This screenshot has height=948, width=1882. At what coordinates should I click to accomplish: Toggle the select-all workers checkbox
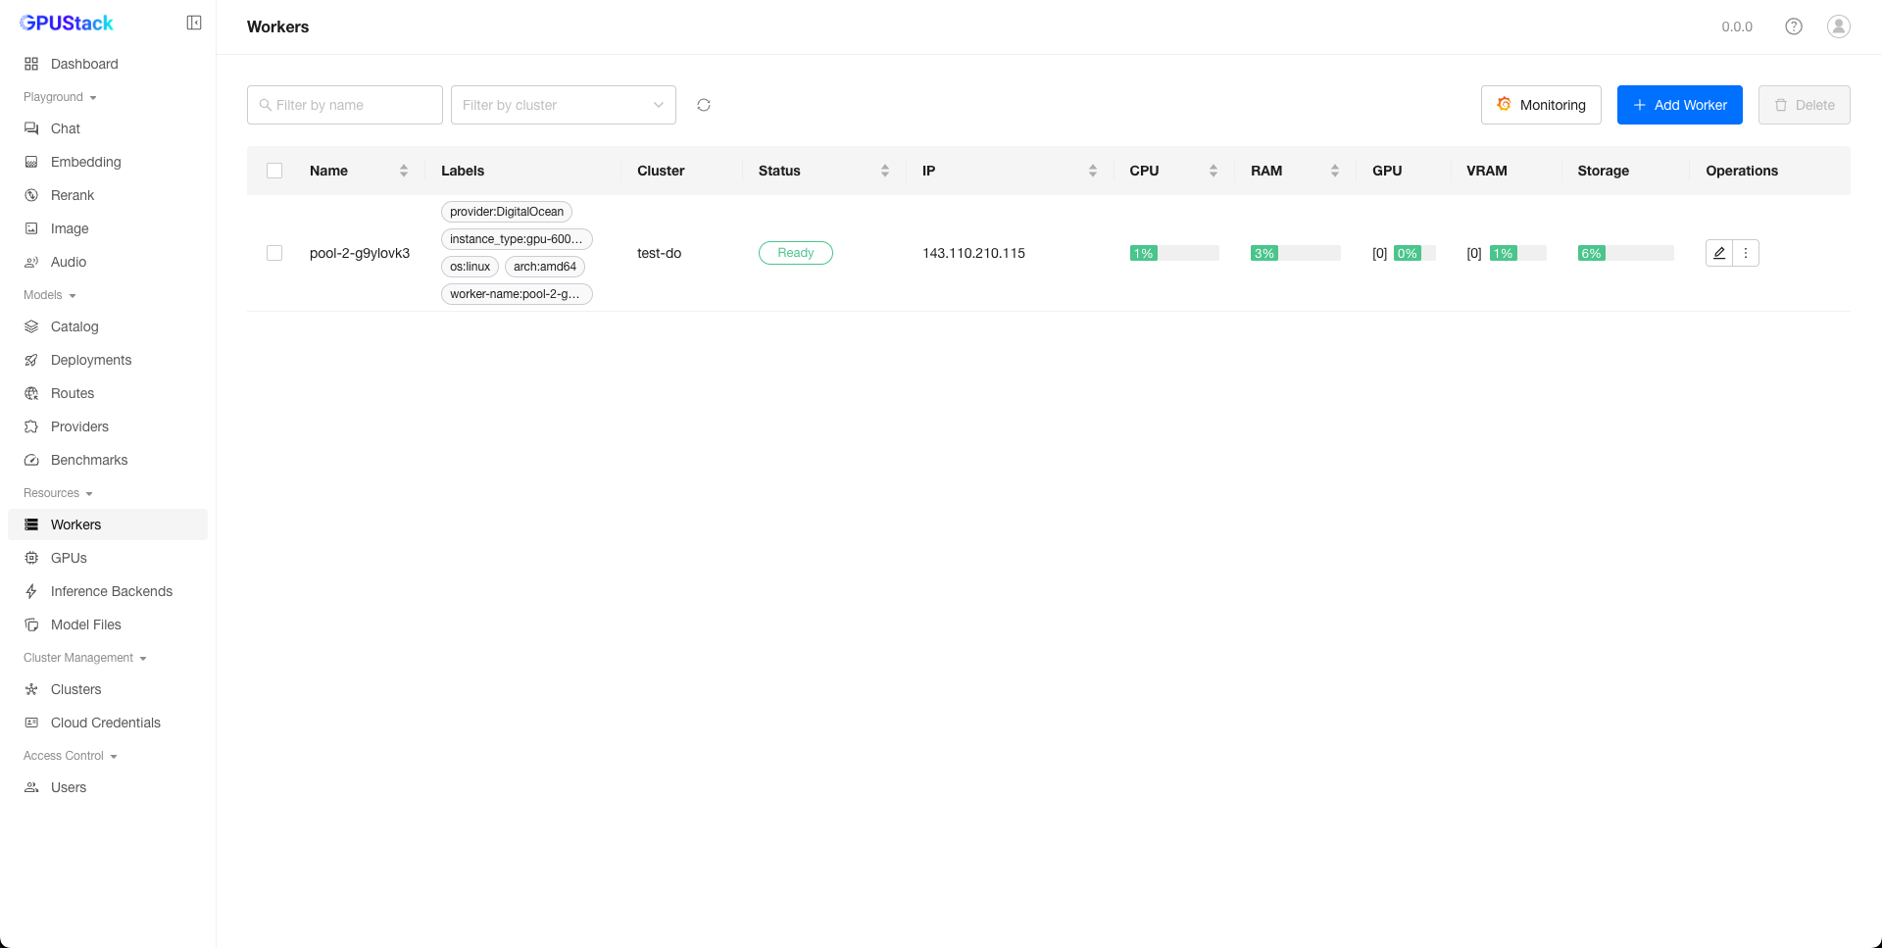274,171
